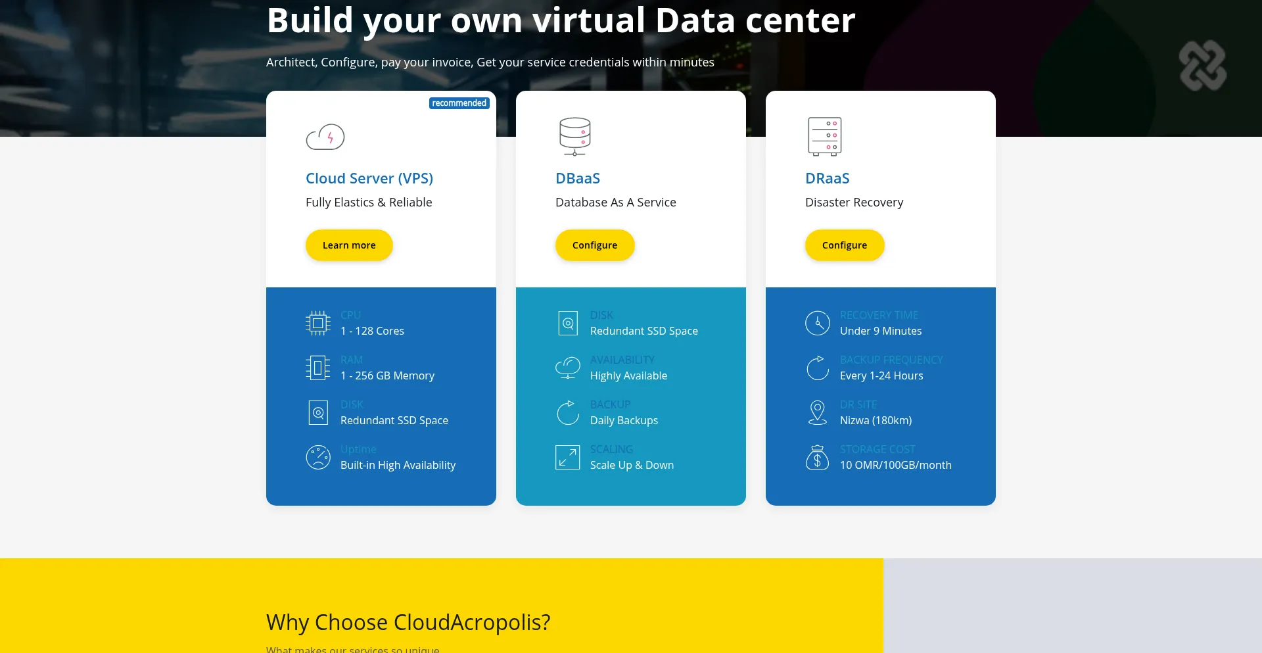The width and height of the screenshot is (1262, 653).
Task: Click the Backup Frequency circular arrow icon
Action: pyautogui.click(x=818, y=368)
